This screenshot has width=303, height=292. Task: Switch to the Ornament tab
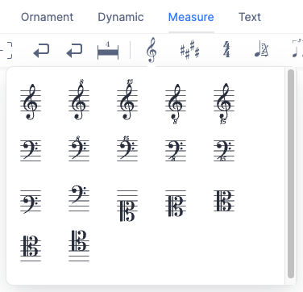point(47,17)
